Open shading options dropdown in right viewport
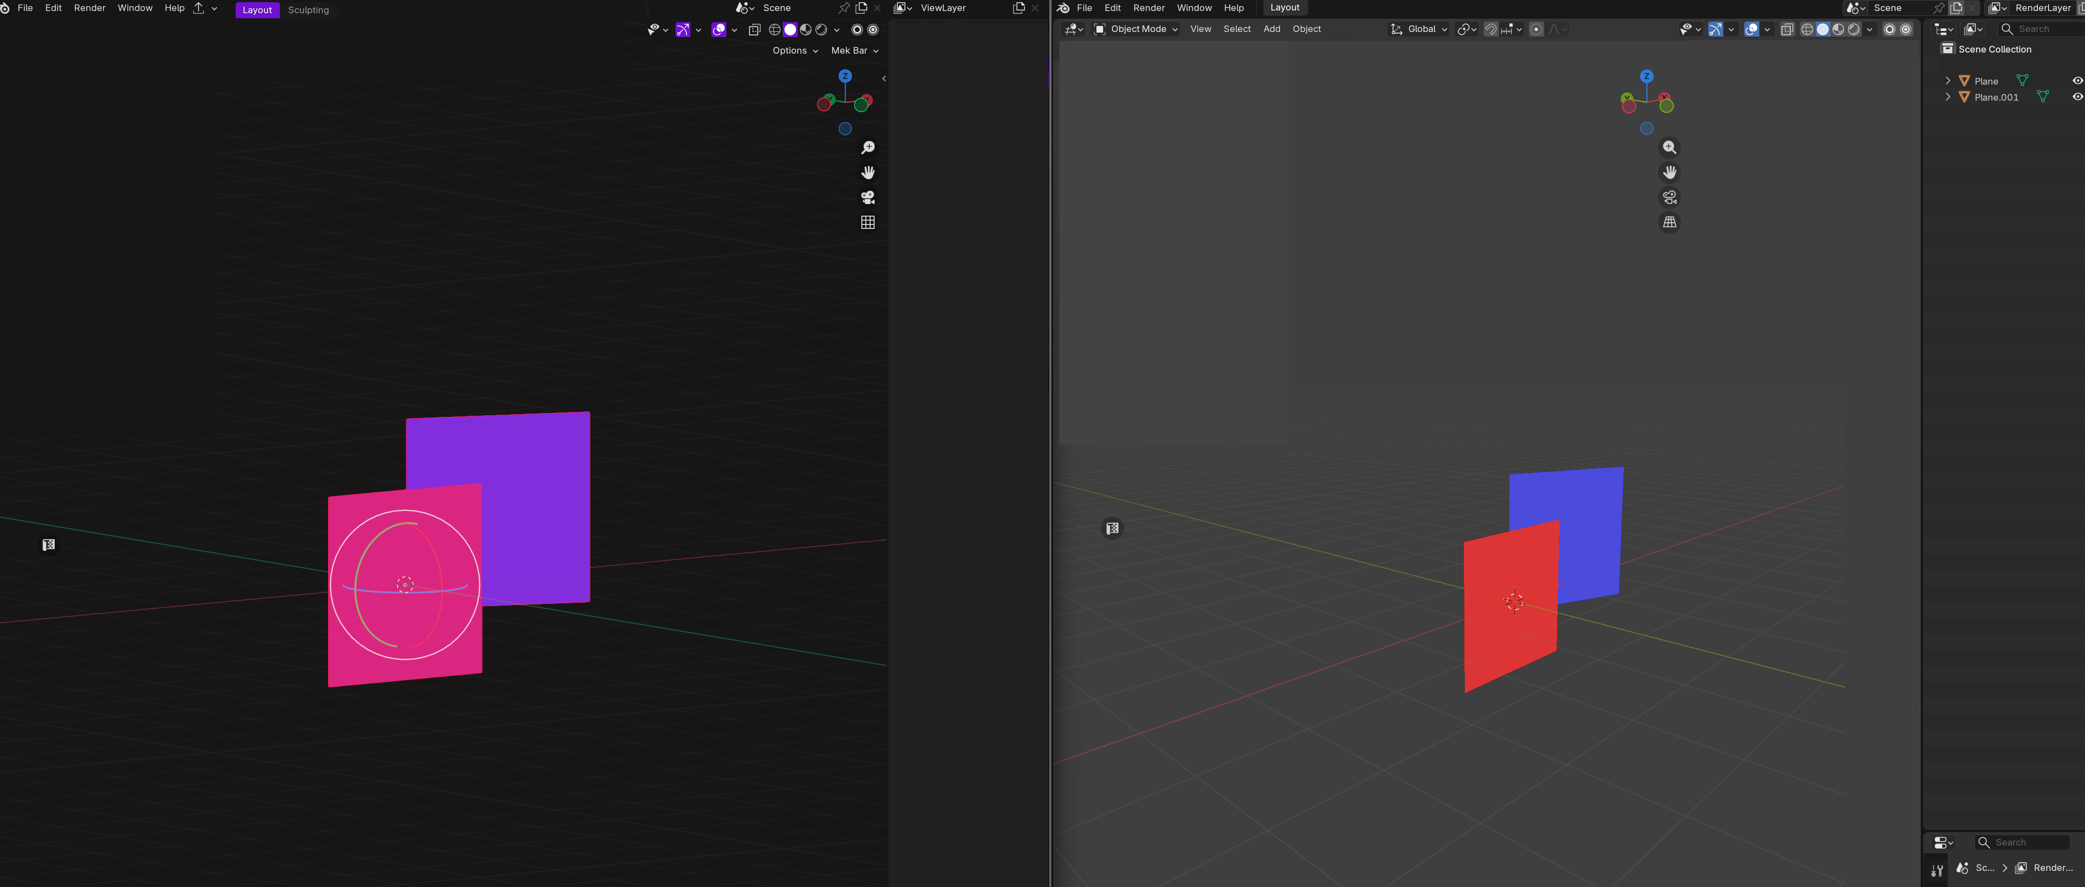Viewport: 2085px width, 887px height. (x=1870, y=29)
